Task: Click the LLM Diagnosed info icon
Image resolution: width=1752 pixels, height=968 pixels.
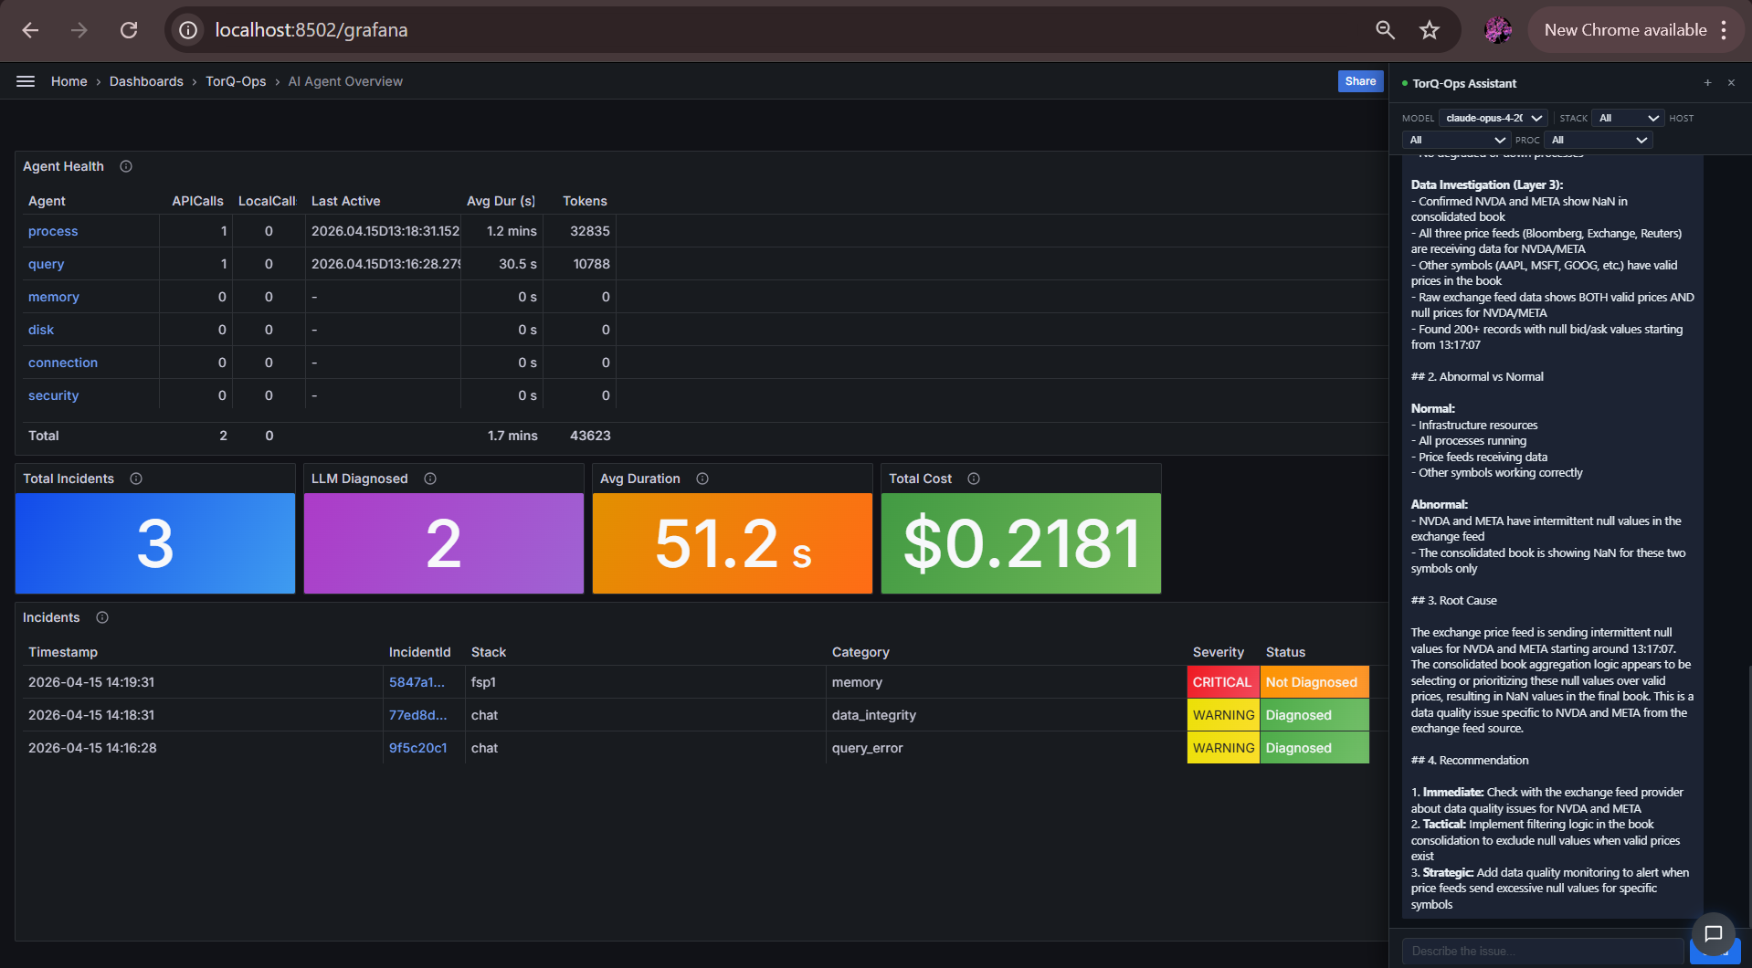Action: (429, 478)
